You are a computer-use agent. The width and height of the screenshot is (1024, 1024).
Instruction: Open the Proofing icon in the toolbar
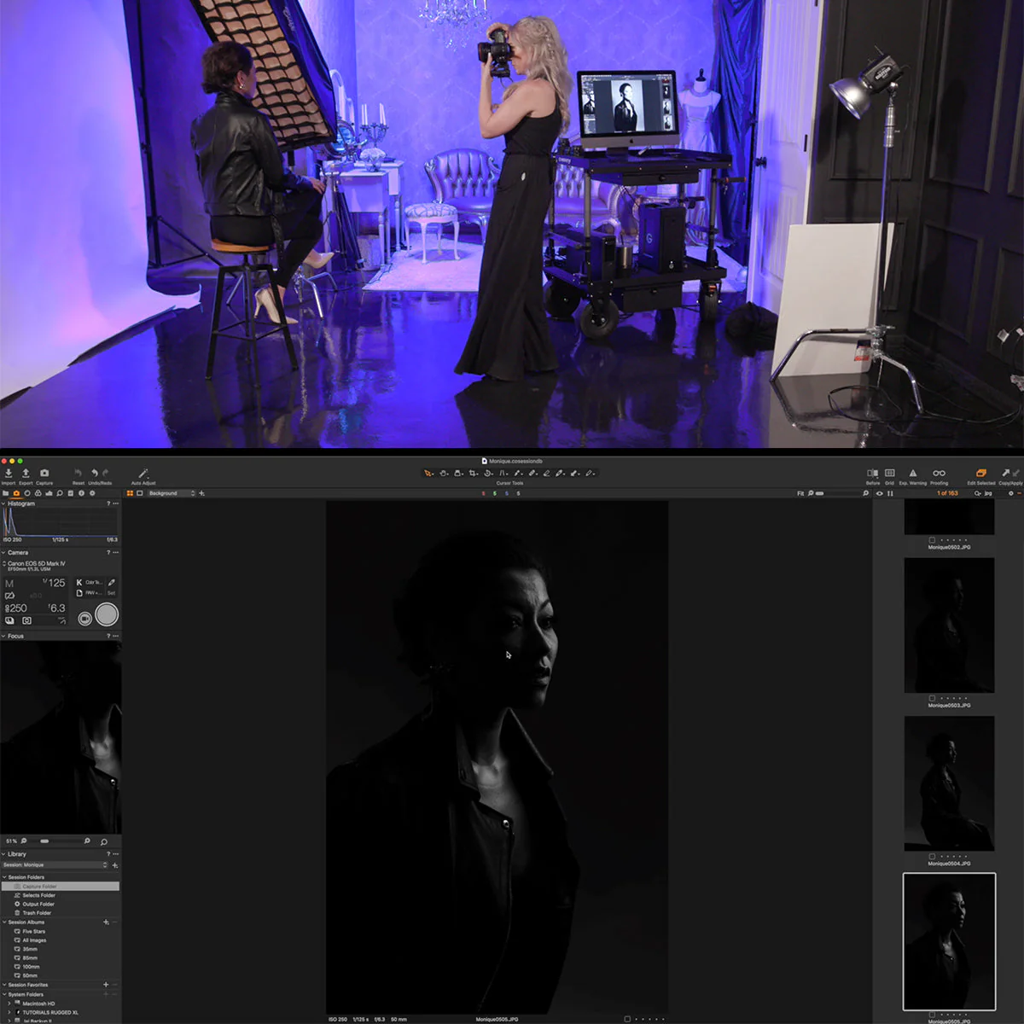pos(939,473)
